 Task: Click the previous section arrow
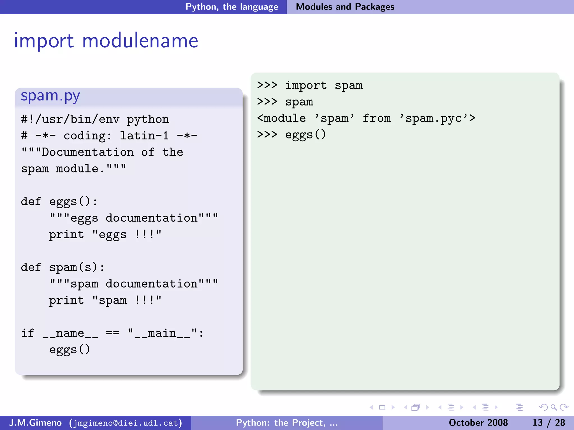point(474,407)
